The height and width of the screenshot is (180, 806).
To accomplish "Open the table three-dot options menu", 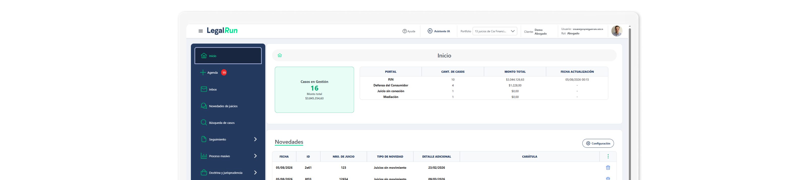I will 608,156.
